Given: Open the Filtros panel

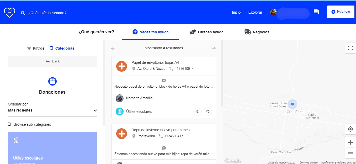Looking at the screenshot, I should 36,48.
